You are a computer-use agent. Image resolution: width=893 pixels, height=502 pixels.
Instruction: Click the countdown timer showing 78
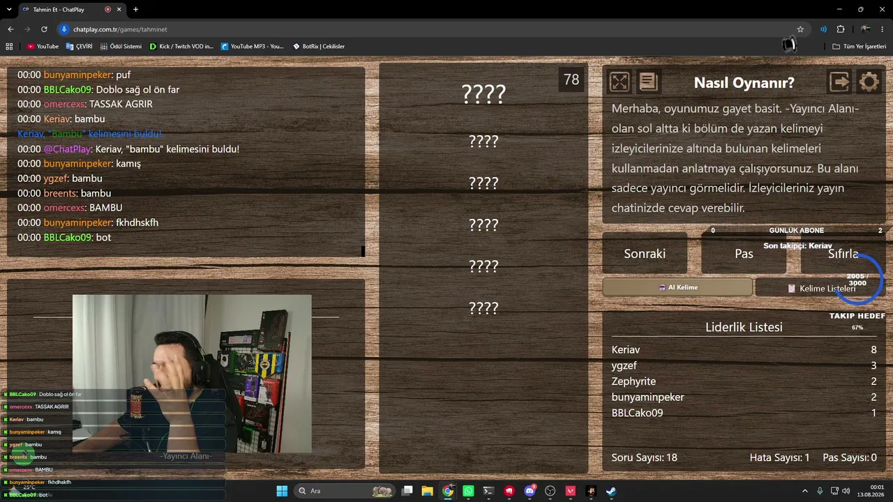571,79
